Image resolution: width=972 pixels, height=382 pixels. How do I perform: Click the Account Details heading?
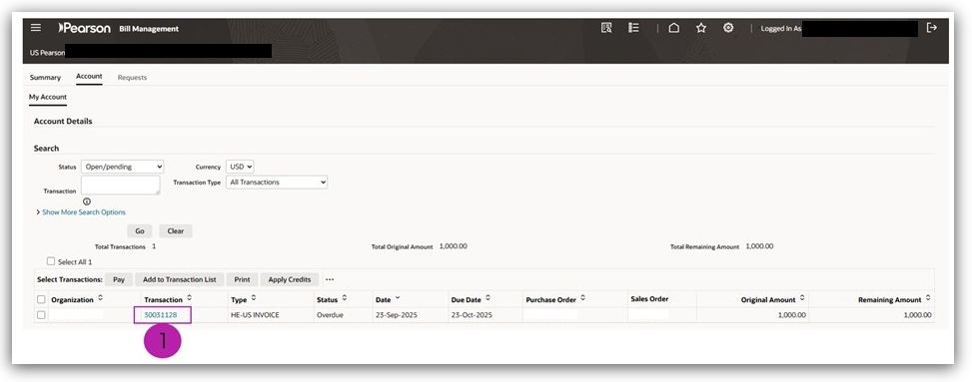[63, 122]
